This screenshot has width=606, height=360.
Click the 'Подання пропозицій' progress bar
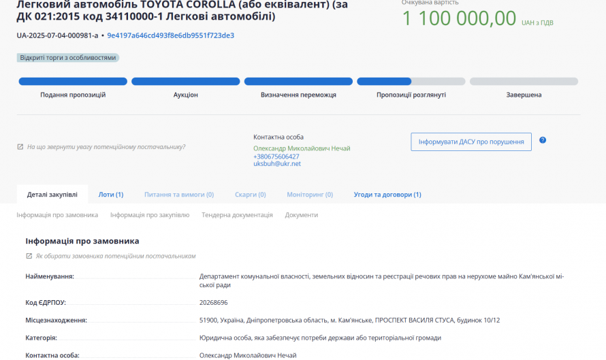click(73, 82)
